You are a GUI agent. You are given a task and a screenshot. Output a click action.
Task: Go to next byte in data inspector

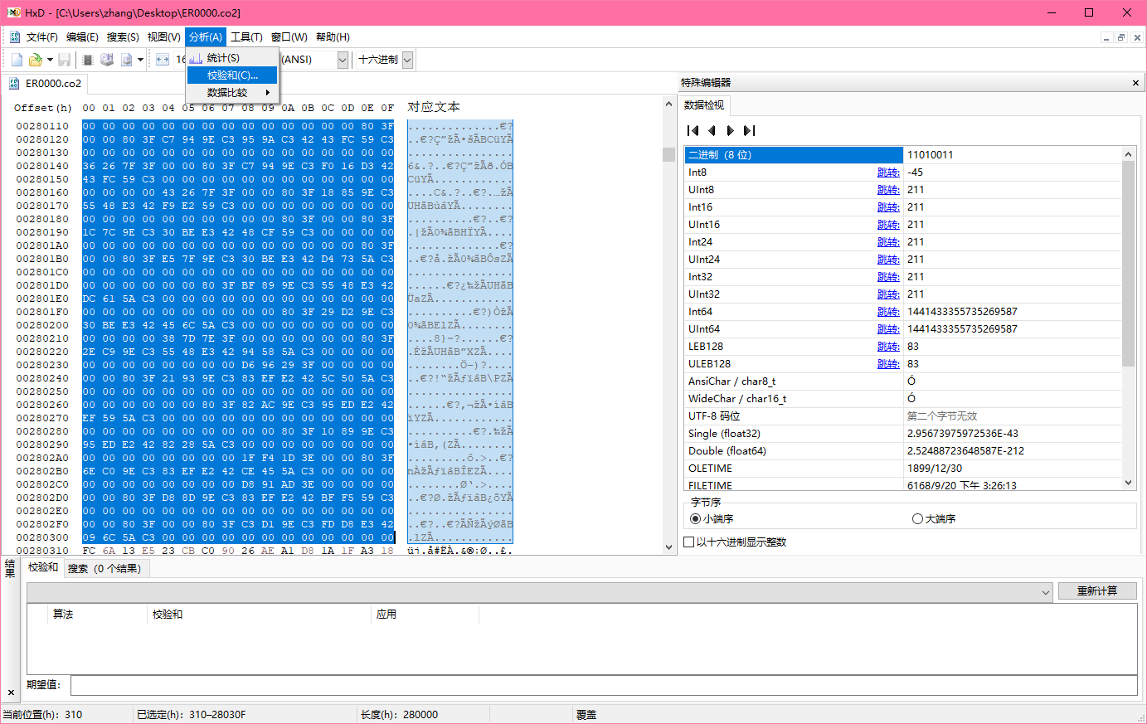tap(731, 130)
